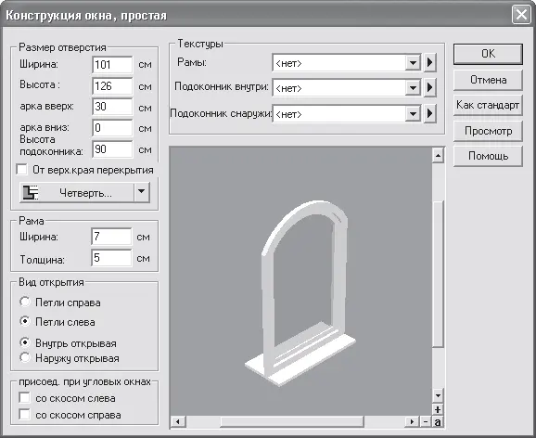
Task: Click the OK button
Action: (488, 54)
